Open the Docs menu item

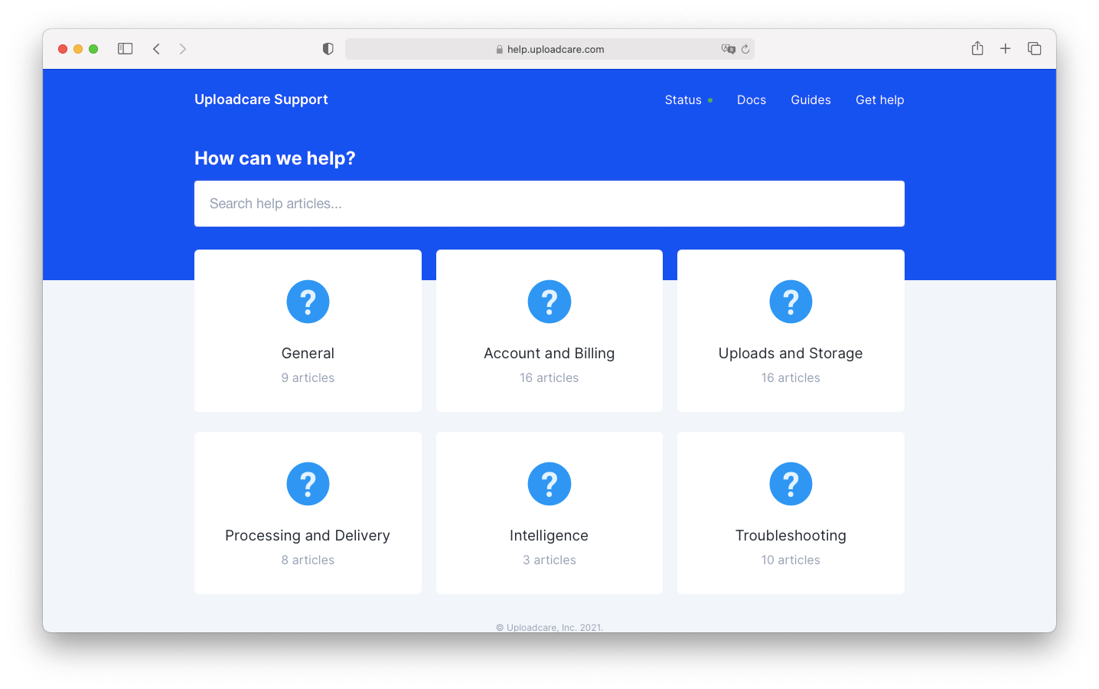pyautogui.click(x=751, y=100)
